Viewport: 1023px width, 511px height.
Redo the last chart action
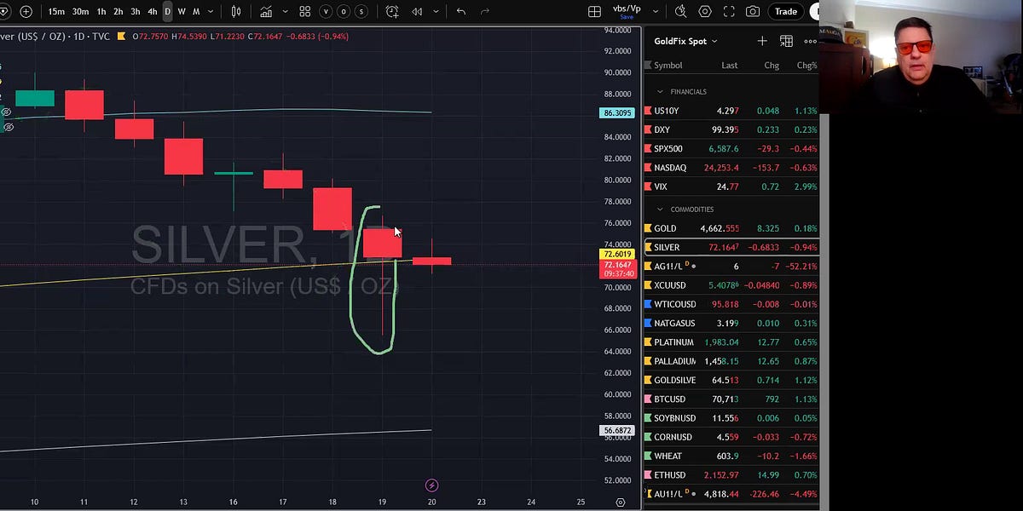[485, 12]
